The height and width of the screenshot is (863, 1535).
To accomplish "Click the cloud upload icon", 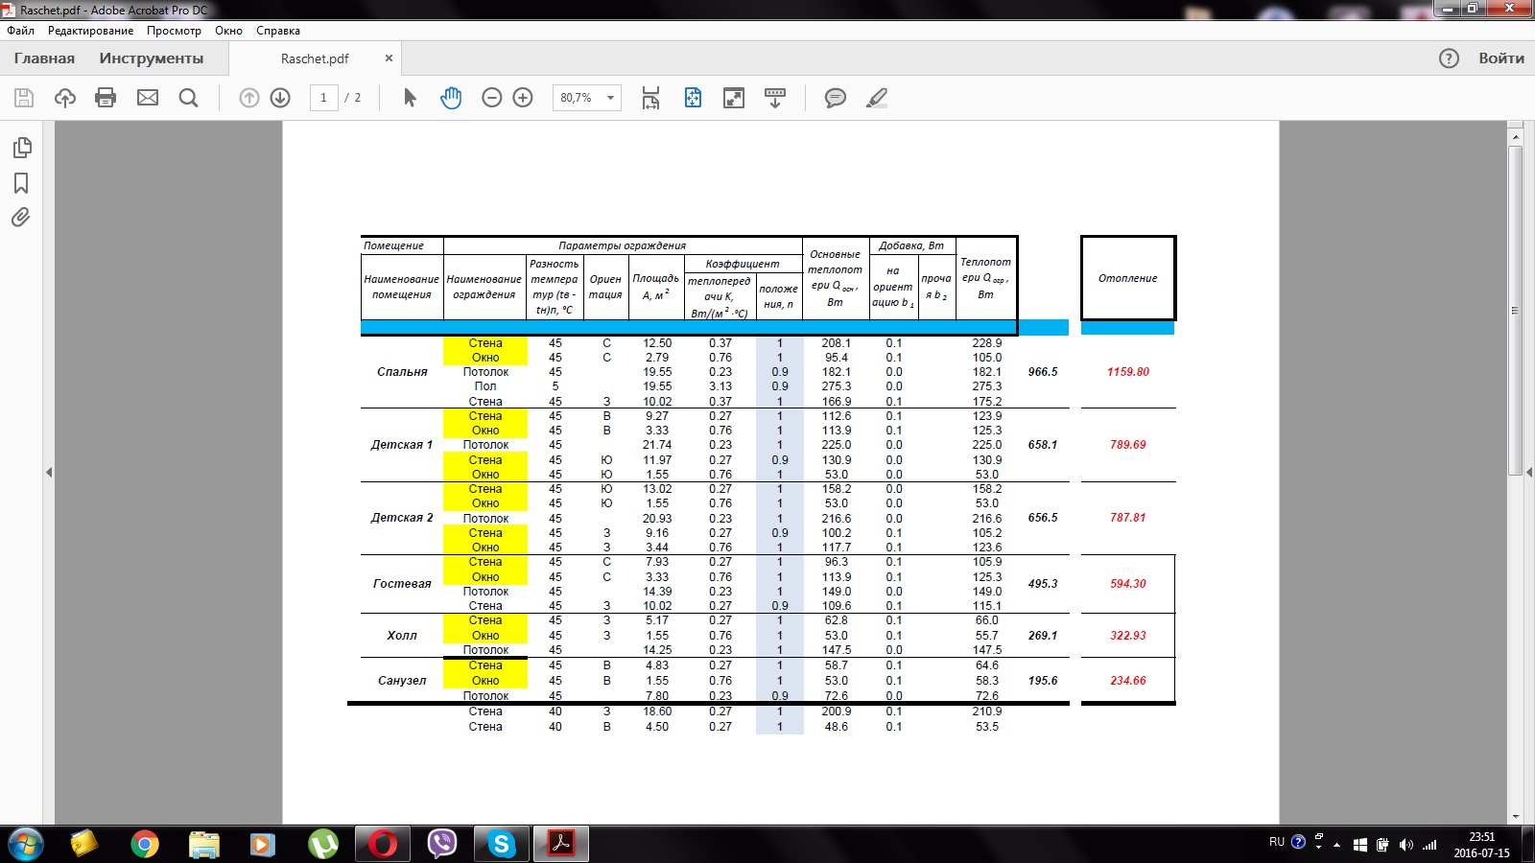I will [x=65, y=98].
